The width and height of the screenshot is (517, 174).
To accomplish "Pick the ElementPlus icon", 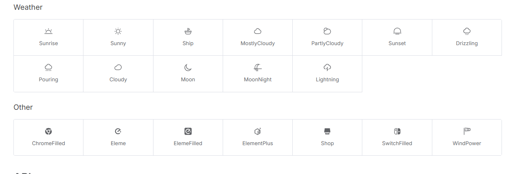I will point(258,137).
